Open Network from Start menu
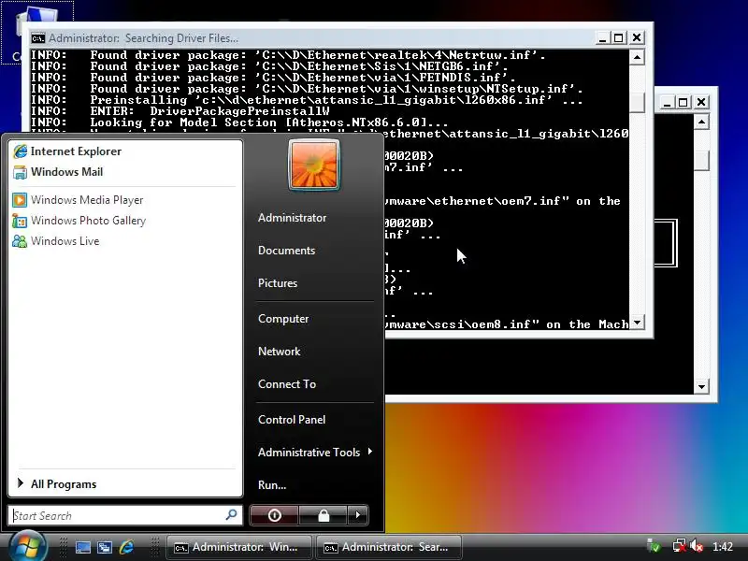Viewport: 748px width, 561px height. coord(279,352)
